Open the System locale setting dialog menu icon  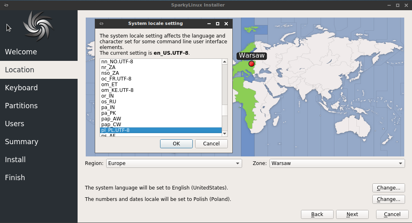click(x=101, y=23)
